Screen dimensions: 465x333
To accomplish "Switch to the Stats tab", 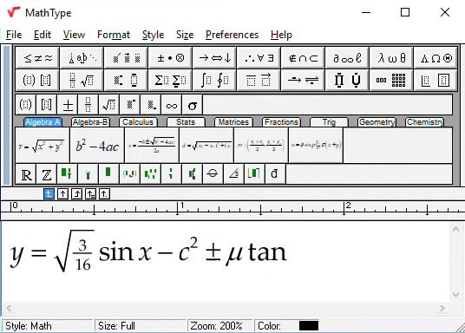I will pos(186,122).
